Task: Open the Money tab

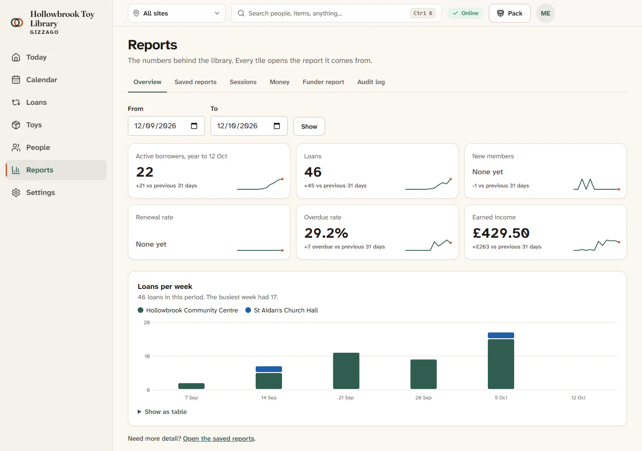Action: tap(280, 82)
